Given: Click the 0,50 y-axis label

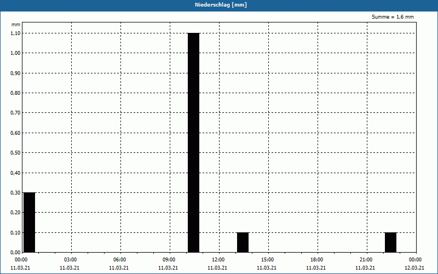Looking at the screenshot, I should [x=15, y=153].
